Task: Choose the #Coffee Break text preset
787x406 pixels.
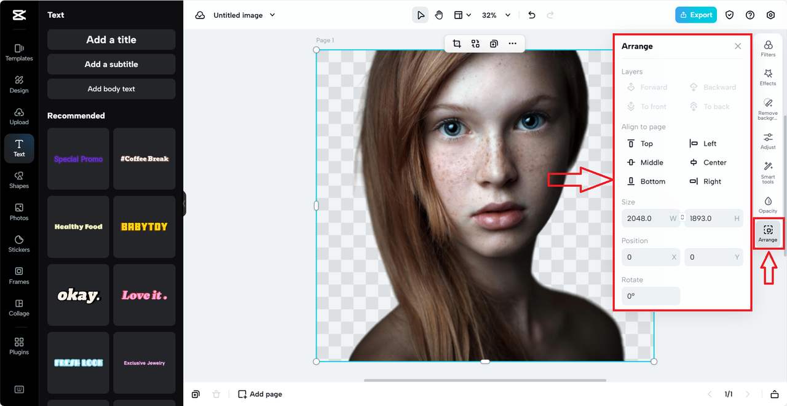Action: coord(144,158)
